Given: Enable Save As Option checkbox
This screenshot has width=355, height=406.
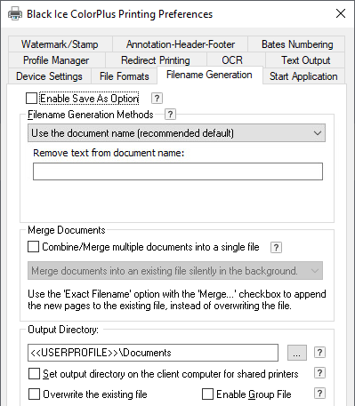Looking at the screenshot, I should pyautogui.click(x=31, y=99).
